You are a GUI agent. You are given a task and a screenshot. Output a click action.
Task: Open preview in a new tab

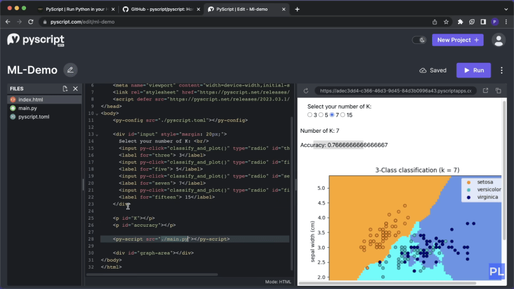(x=485, y=90)
